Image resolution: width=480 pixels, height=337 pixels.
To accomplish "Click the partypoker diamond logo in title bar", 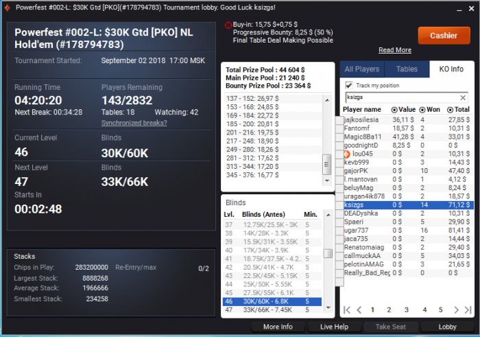I will 7,8.
